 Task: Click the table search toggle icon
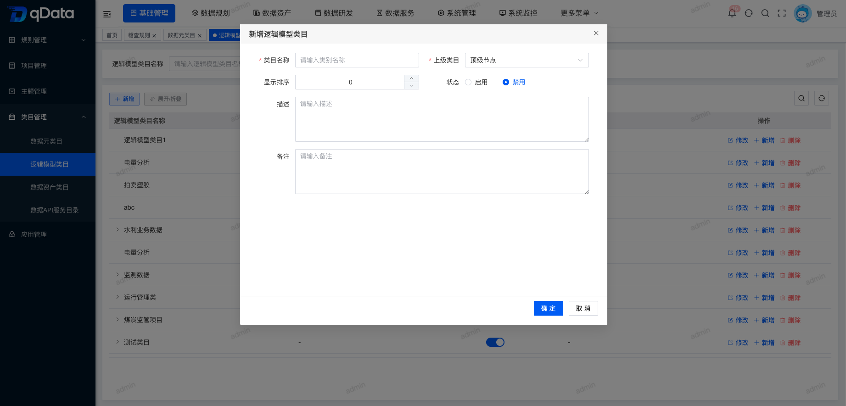click(x=801, y=98)
